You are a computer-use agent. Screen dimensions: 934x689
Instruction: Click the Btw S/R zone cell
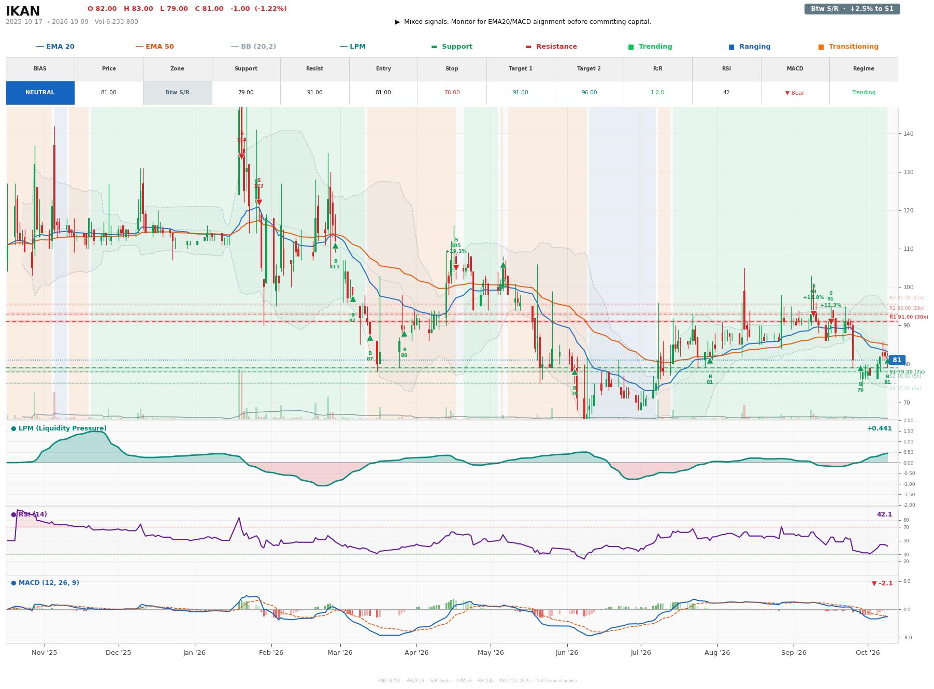[x=177, y=93]
